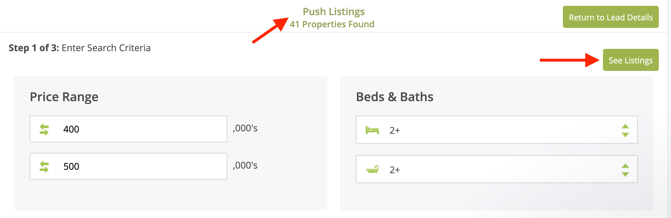
Task: Return to Lead Details
Action: (x=611, y=17)
